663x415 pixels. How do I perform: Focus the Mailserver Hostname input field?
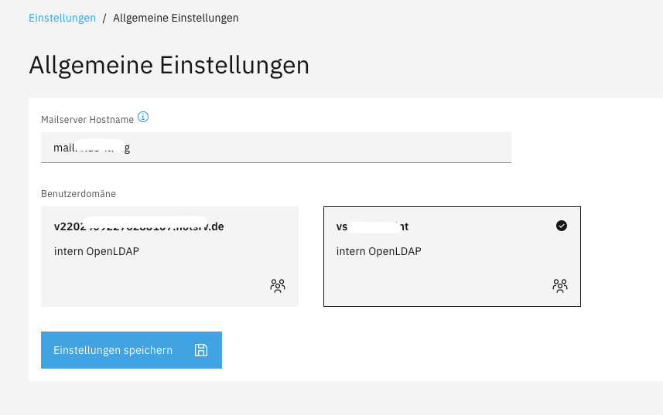[x=309, y=147]
